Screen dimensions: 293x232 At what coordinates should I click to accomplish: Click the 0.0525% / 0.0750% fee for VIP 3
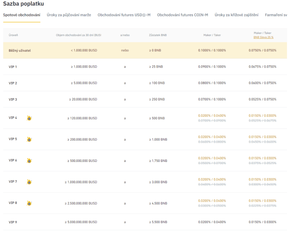tap(263, 99)
